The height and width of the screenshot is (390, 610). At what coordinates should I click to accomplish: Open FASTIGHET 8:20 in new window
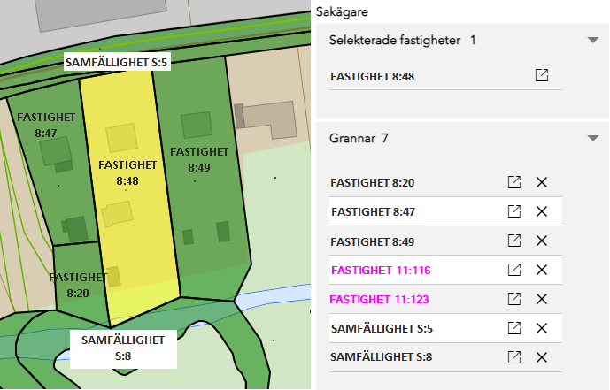[x=513, y=183]
